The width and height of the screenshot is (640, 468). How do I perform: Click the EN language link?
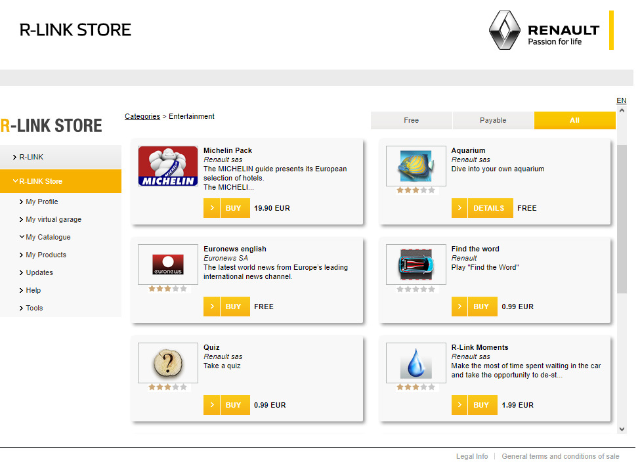click(x=621, y=100)
